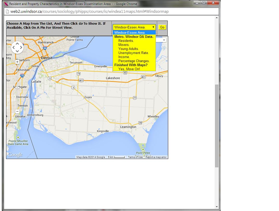Click the Point Pelee park marker
The width and height of the screenshot is (279, 211).
coord(143,149)
